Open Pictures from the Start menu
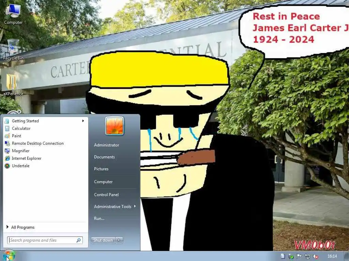This screenshot has width=349, height=261. [x=101, y=169]
